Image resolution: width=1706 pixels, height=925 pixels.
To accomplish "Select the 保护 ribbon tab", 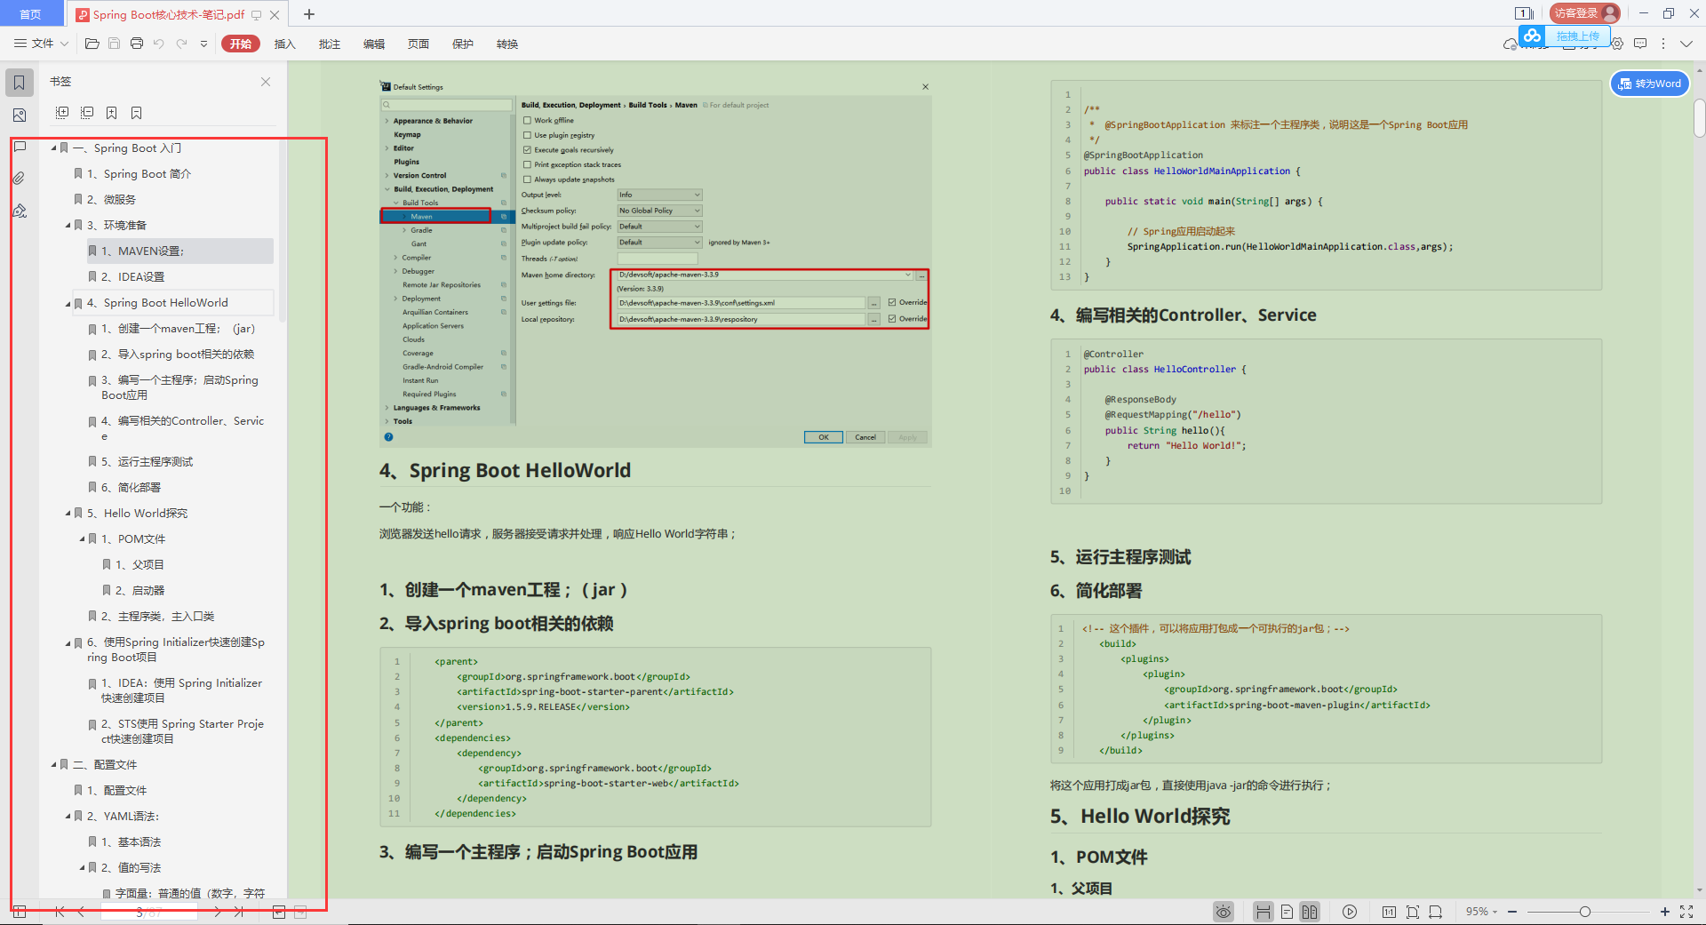I will 463,44.
